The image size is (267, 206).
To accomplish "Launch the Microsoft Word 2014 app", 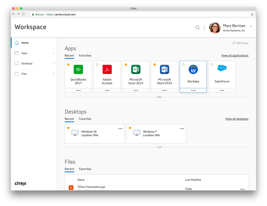I will point(164,70).
